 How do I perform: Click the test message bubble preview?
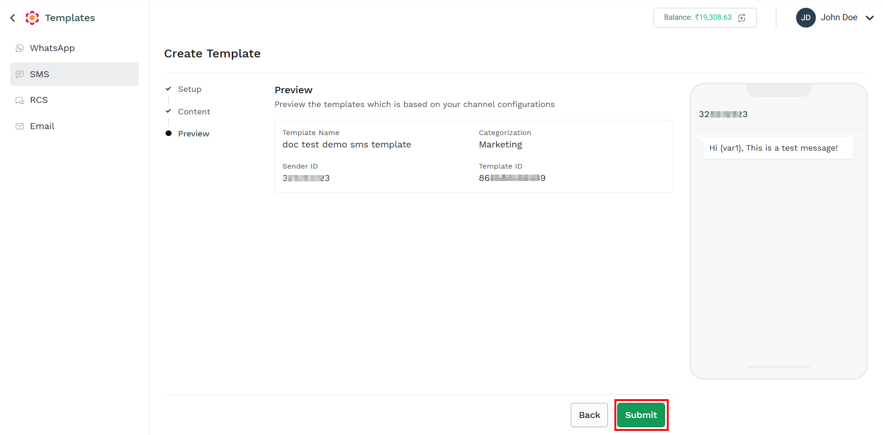pyautogui.click(x=778, y=148)
